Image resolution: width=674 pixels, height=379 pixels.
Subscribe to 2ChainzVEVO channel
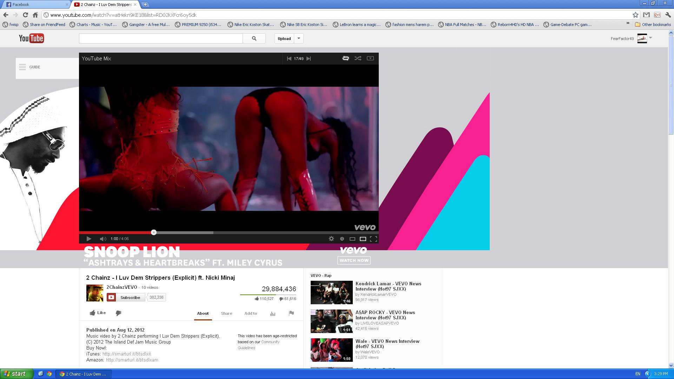126,298
